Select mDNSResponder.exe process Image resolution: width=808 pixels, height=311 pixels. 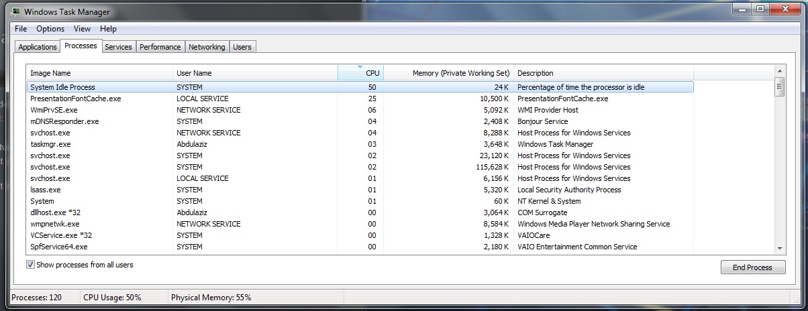click(360, 121)
